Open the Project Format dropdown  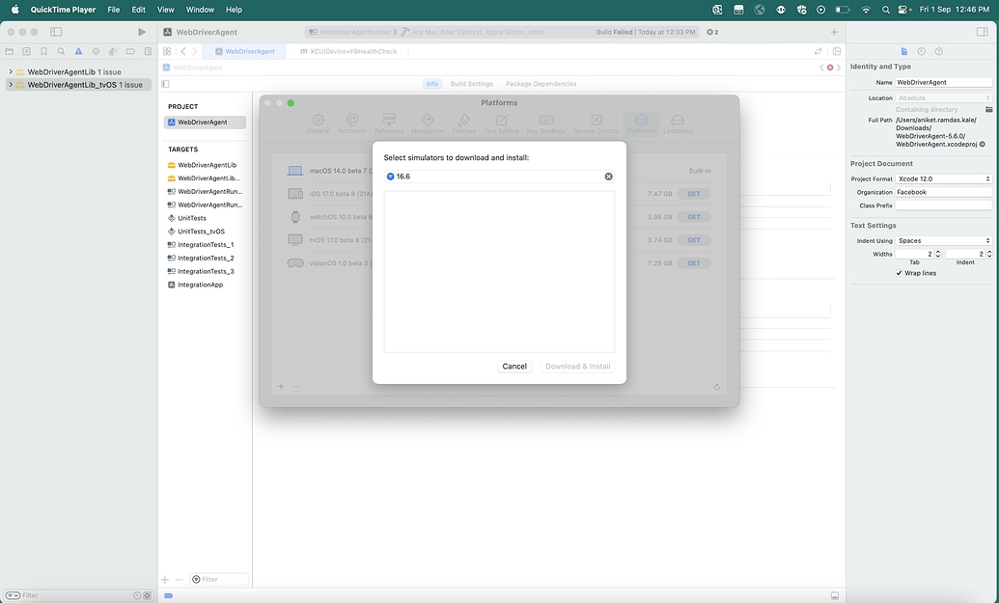pyautogui.click(x=943, y=178)
